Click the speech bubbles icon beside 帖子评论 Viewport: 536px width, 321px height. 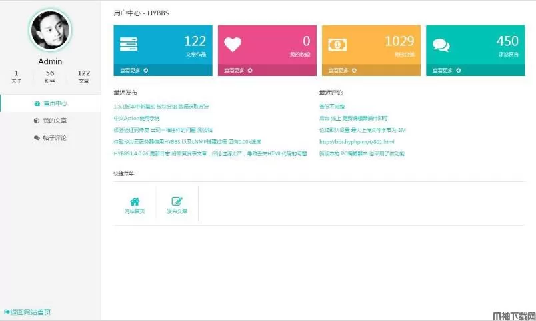pos(37,138)
